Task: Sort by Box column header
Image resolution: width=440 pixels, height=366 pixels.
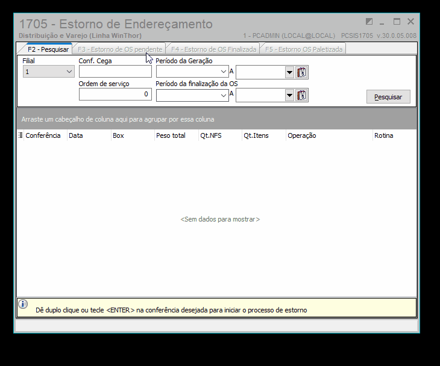Action: [133, 135]
